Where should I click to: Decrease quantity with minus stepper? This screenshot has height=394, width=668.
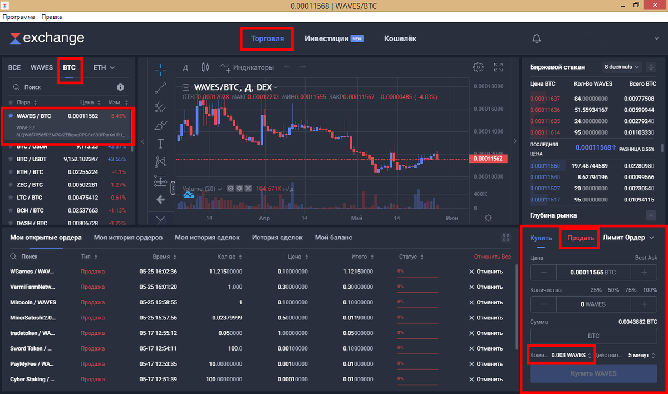(x=543, y=304)
